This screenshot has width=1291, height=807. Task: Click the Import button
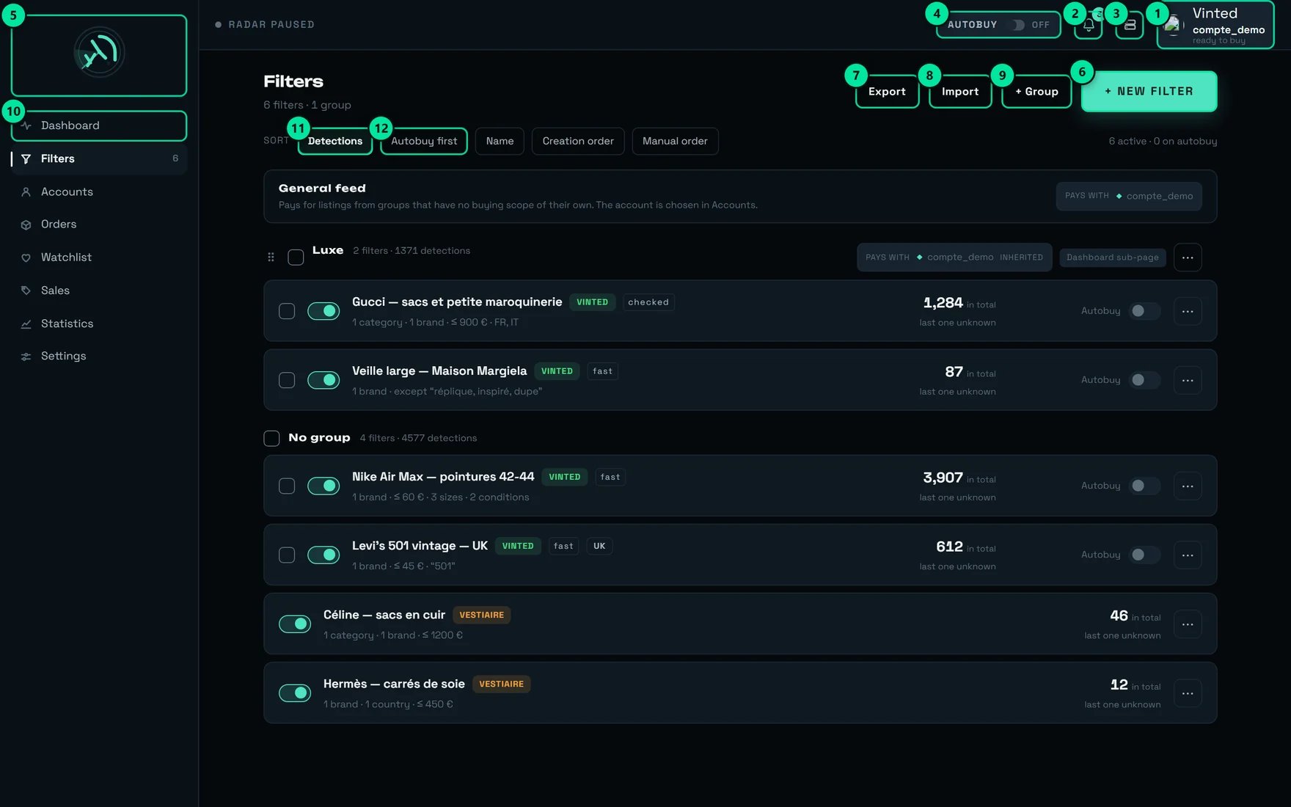pyautogui.click(x=960, y=92)
